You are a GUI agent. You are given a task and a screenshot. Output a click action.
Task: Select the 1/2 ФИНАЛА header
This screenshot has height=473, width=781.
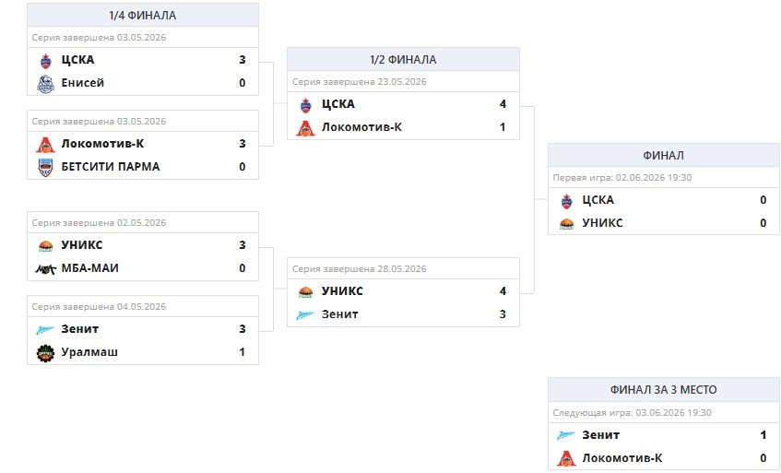tap(403, 60)
